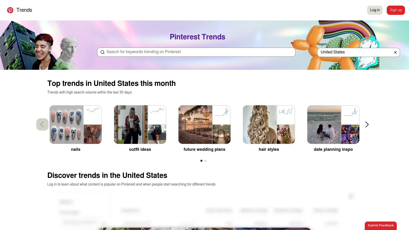Select the first carousel pagination dot
This screenshot has width=409, height=230.
pos(201,161)
